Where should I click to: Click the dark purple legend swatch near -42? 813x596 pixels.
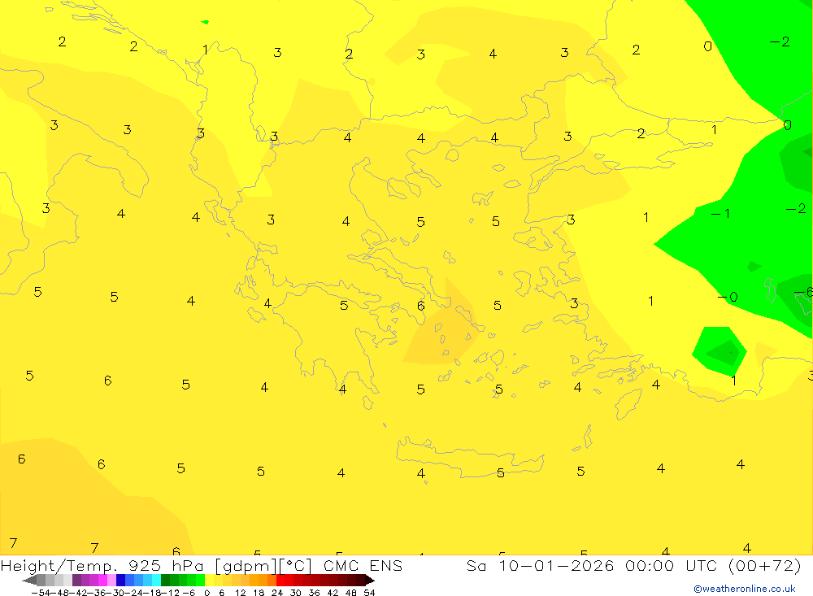(x=76, y=580)
